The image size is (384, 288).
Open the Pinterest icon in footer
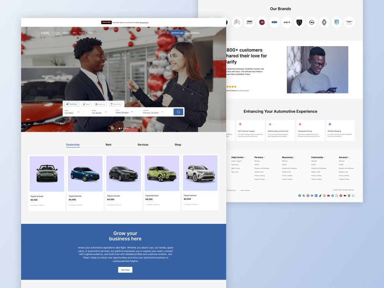pos(341,196)
